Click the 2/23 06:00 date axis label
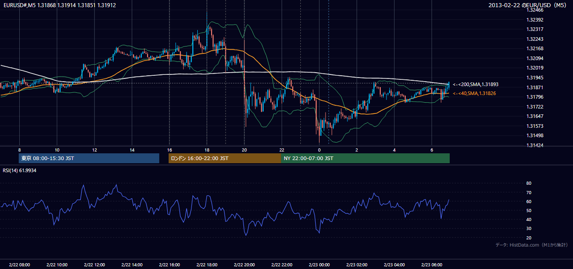The width and height of the screenshot is (573, 269). (431, 265)
